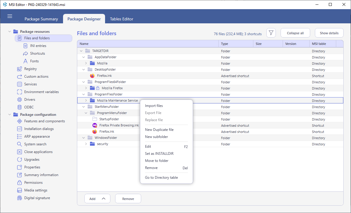Screen dimensions: 351x213
Task: Switch to the Tables Editor tab
Action: pos(122,19)
